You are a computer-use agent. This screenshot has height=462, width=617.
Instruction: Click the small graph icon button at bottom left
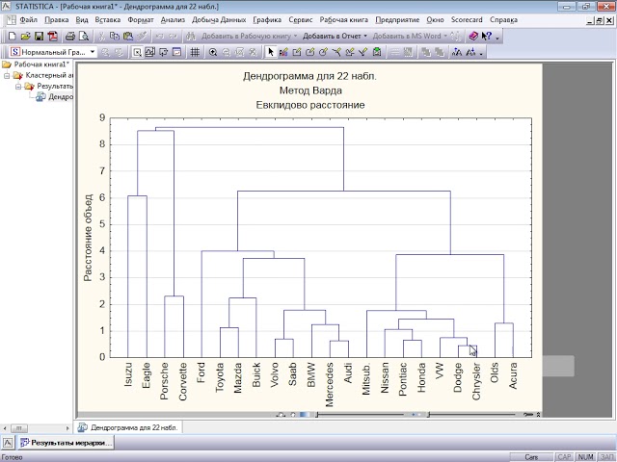8,443
